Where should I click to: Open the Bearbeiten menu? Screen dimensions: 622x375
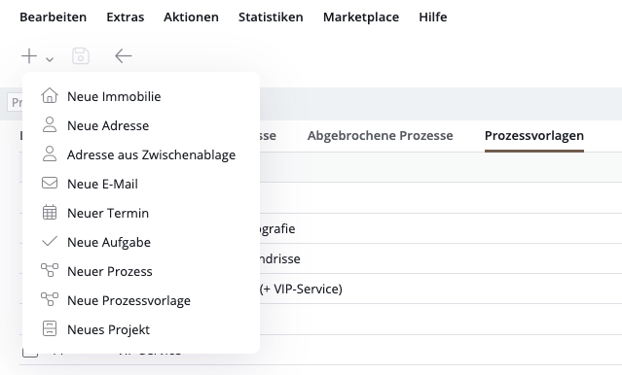(x=54, y=17)
